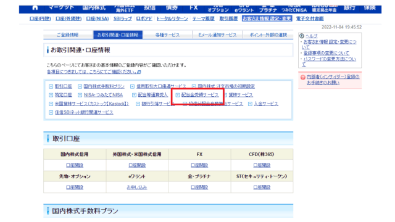The width and height of the screenshot is (395, 222).
Task: Open 金・銀 プラチナ menu item
Action: point(268,9)
